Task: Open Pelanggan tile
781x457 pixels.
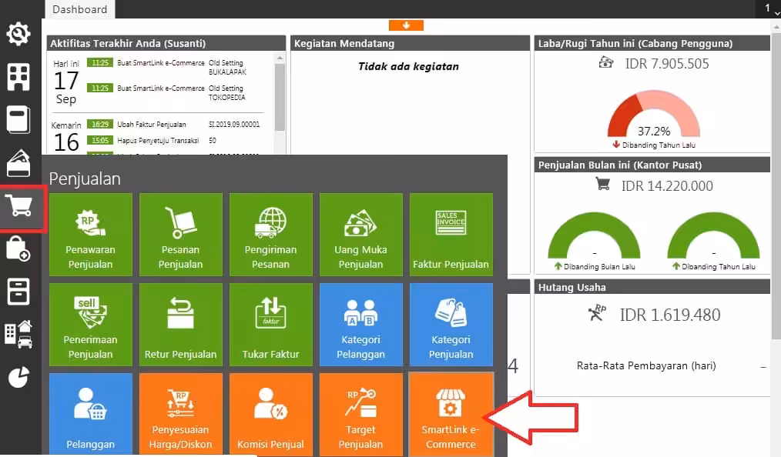Action: (x=91, y=414)
